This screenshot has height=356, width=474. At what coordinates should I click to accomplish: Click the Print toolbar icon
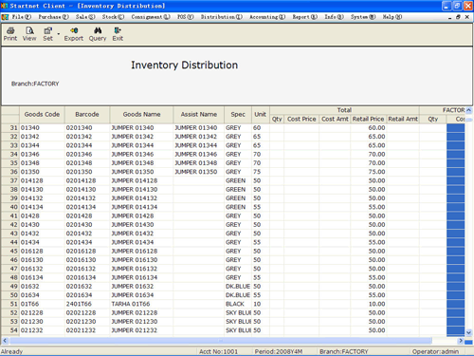[x=10, y=34]
